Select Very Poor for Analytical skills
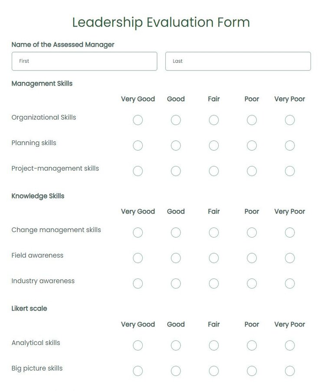This screenshot has height=391, width=321. click(x=289, y=345)
